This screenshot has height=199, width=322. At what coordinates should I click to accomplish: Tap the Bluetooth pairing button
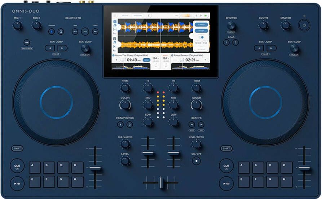(x=51, y=32)
